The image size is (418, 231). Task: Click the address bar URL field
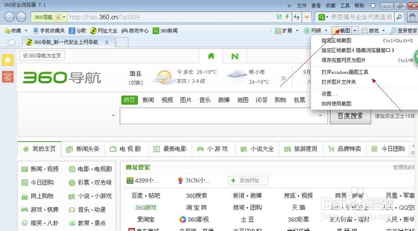(x=171, y=17)
